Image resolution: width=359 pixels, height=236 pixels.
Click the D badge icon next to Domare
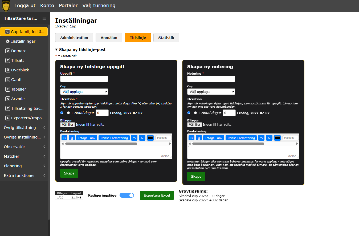8,51
